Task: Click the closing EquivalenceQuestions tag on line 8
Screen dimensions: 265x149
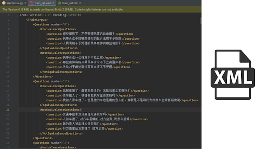Action: tap(58, 48)
